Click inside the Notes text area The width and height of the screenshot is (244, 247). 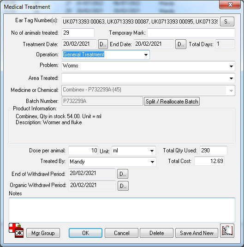[122, 210]
